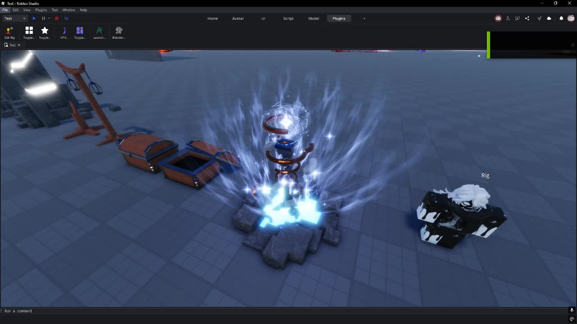Invite a collaborator with the add-person icon
The height and width of the screenshot is (324, 577).
pyautogui.click(x=508, y=18)
